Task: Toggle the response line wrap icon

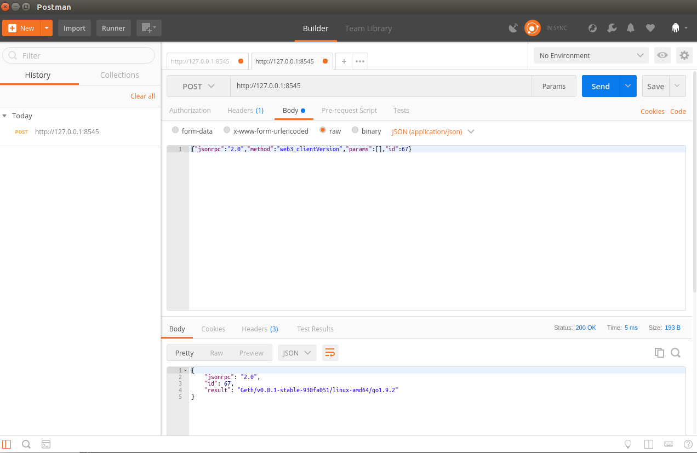Action: click(x=330, y=353)
